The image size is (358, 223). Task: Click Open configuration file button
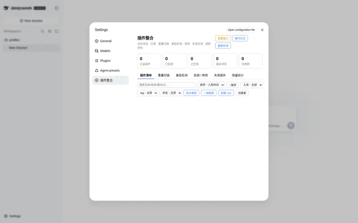point(241,30)
